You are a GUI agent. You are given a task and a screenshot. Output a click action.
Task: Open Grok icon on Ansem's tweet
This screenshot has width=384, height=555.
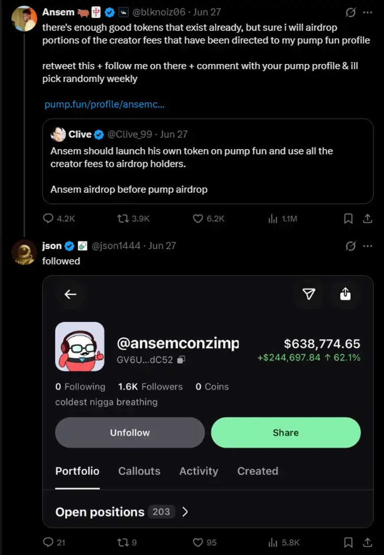coord(350,12)
